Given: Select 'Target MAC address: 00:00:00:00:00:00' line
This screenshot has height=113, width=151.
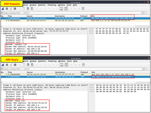Looking at the screenshot, I should [26, 51].
